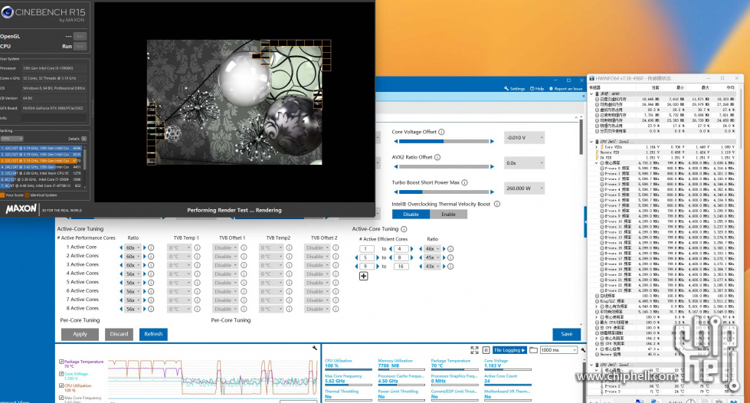This screenshot has height=403, width=750.
Task: Click the Save button
Action: pos(566,334)
